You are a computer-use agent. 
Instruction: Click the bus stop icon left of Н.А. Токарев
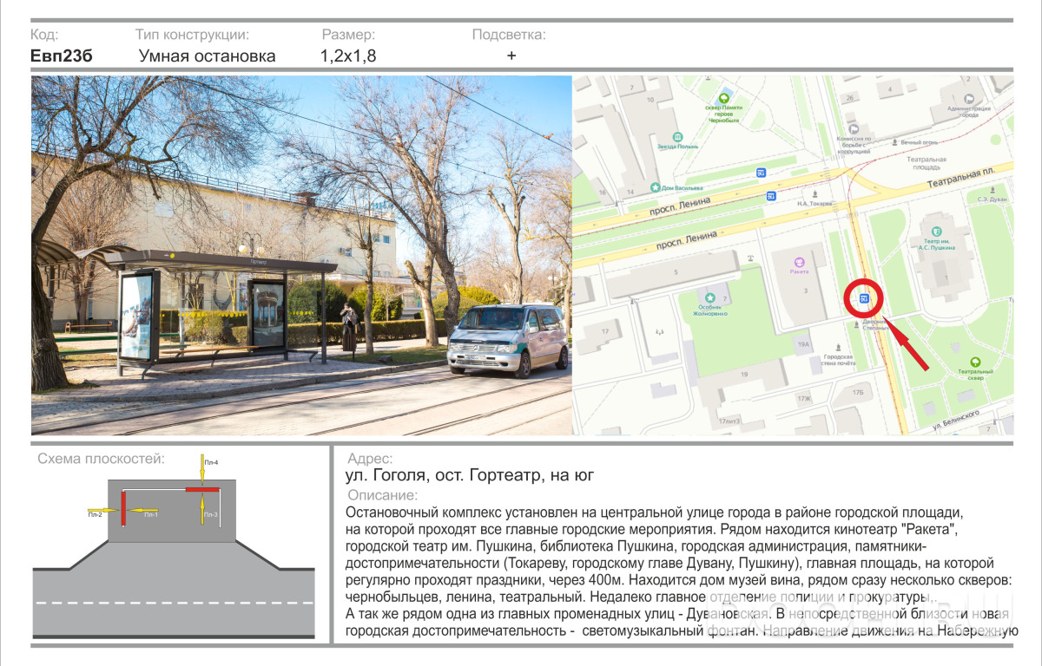pyautogui.click(x=771, y=196)
